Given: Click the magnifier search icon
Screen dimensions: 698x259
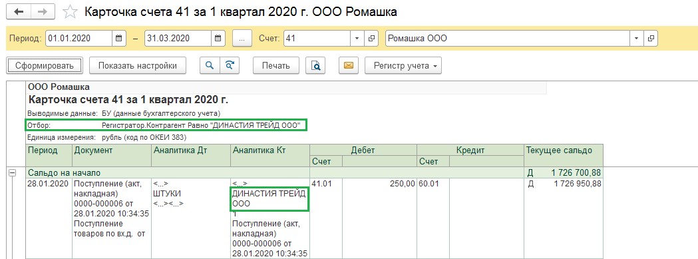Looking at the screenshot, I should pyautogui.click(x=209, y=65).
